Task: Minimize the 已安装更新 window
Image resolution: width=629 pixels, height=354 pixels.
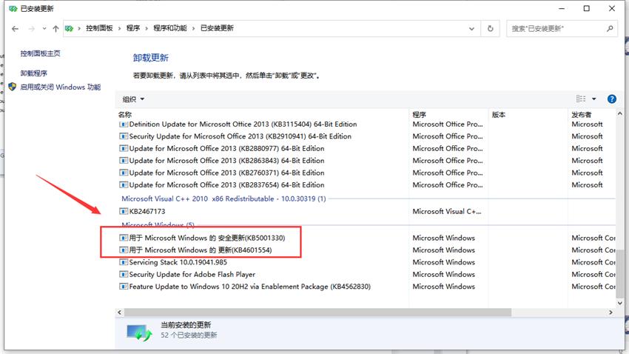Action: click(x=562, y=8)
